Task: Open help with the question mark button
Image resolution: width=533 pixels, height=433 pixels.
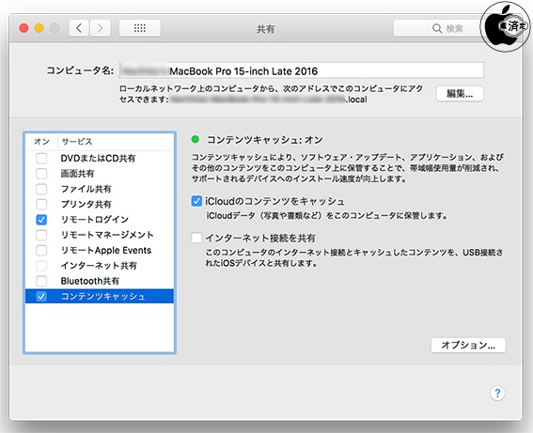Action: [x=497, y=393]
